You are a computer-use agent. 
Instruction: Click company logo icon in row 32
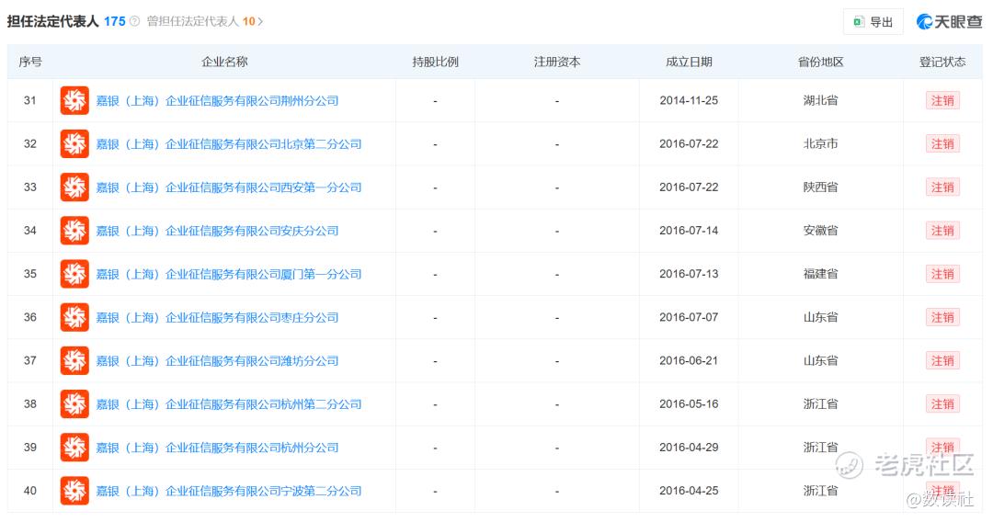coord(74,144)
